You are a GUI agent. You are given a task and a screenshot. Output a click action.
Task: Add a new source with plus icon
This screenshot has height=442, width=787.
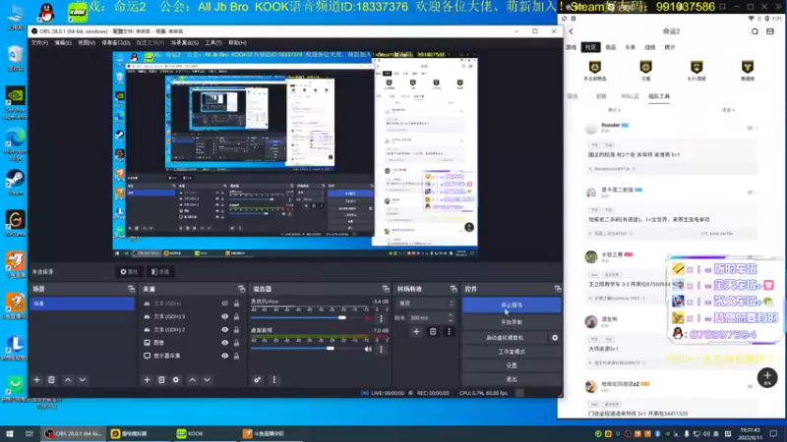coord(147,380)
